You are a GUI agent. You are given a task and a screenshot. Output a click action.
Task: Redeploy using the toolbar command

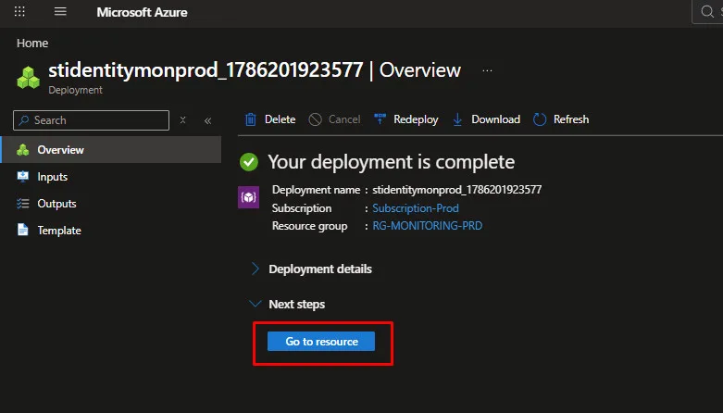point(405,119)
